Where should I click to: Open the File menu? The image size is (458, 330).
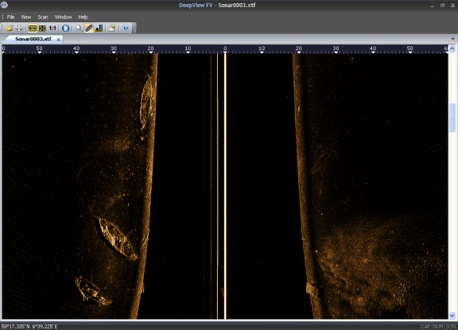click(10, 17)
